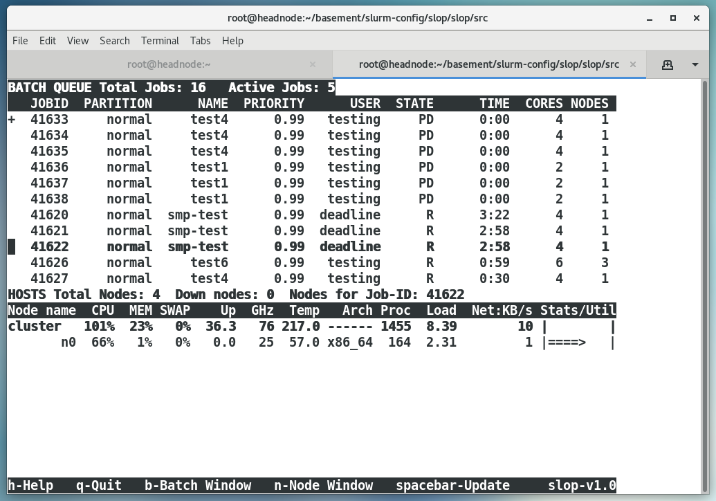Select the slop/src terminal tab
This screenshot has width=716, height=501.
[x=488, y=64]
